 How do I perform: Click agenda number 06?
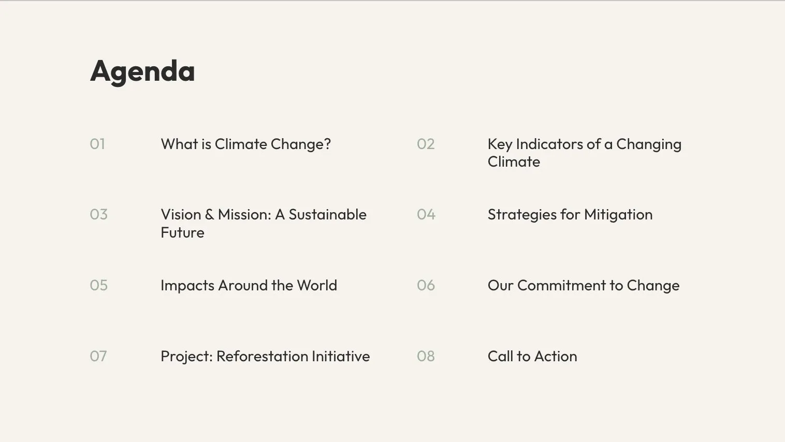click(426, 285)
